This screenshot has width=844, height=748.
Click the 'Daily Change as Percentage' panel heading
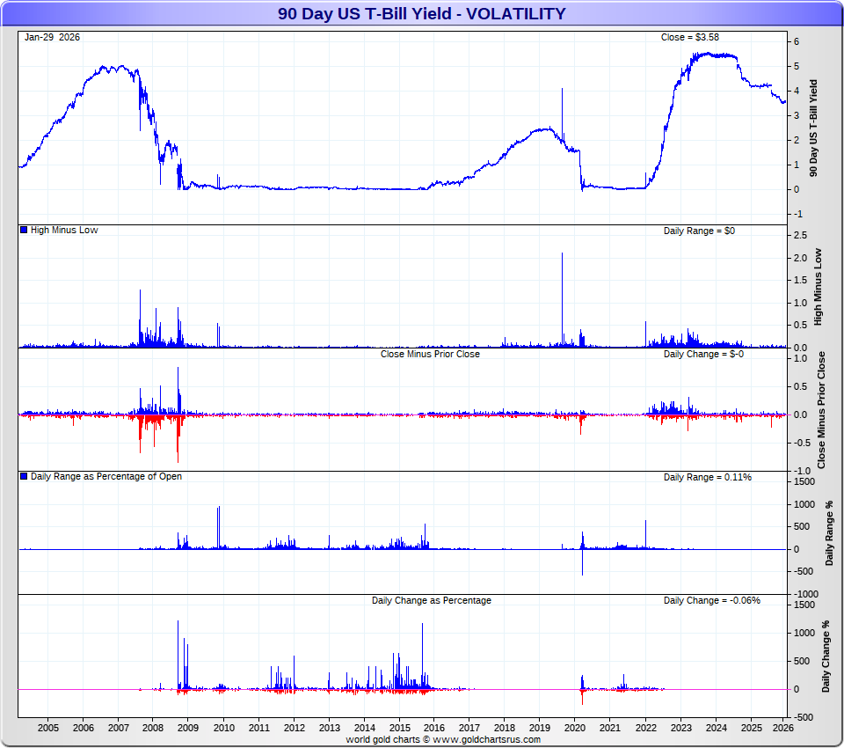coord(431,600)
